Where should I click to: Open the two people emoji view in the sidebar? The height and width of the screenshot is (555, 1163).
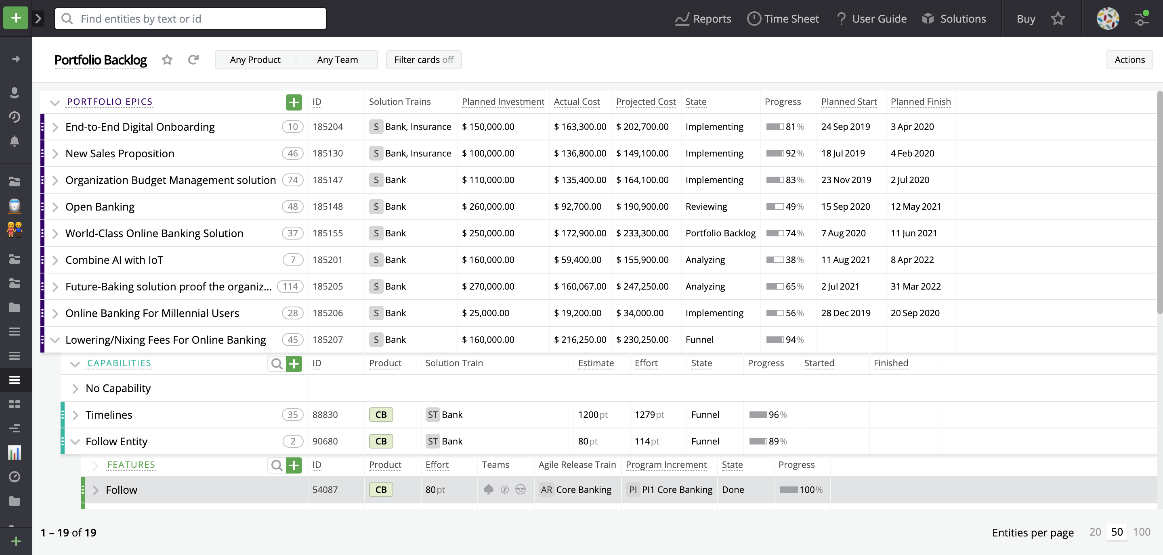pos(15,230)
